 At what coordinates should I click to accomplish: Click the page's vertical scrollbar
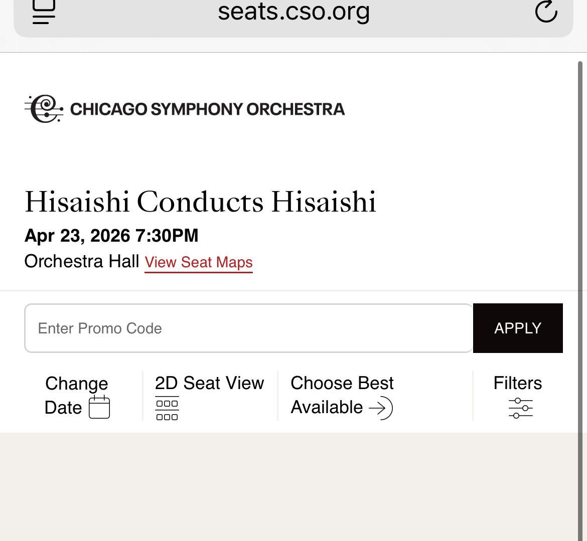pos(580,251)
